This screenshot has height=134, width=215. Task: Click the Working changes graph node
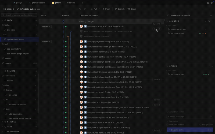click(x=63, y=21)
